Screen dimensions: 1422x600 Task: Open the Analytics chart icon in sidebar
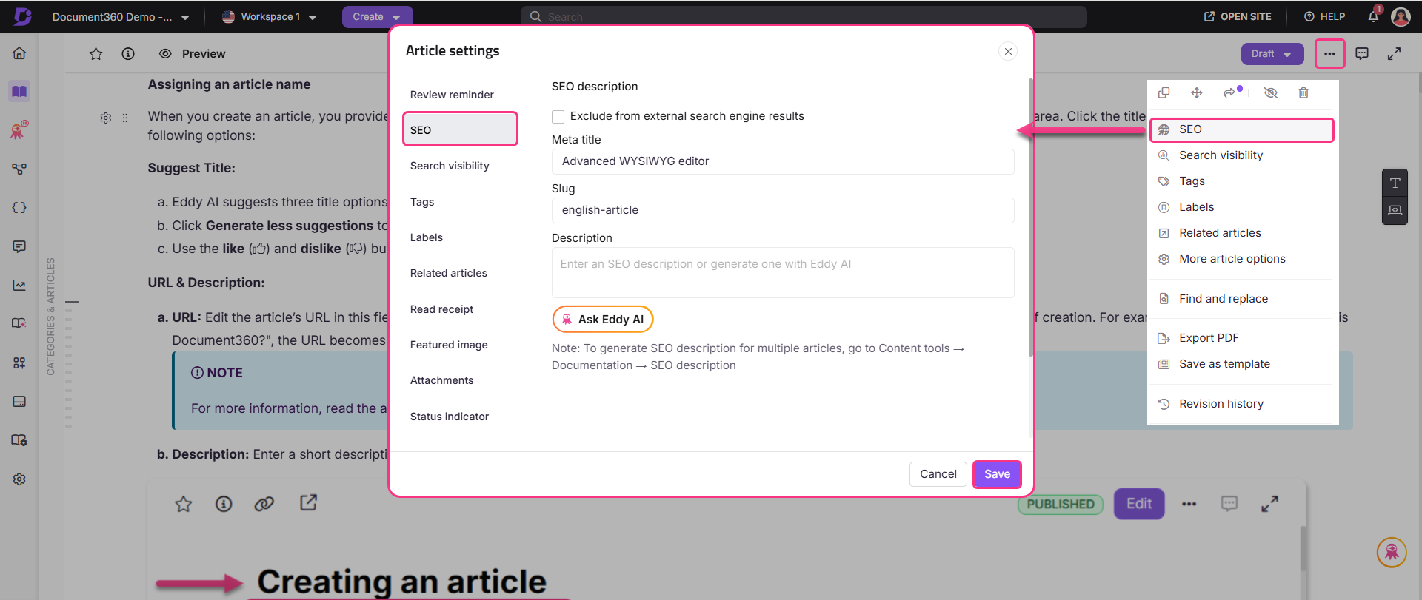pyautogui.click(x=19, y=286)
